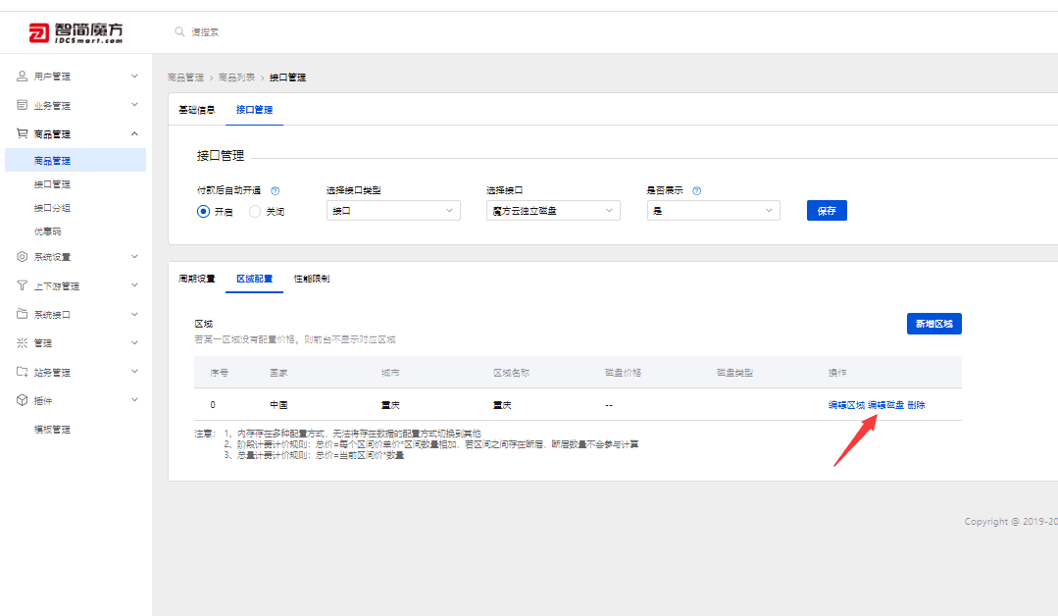The width and height of the screenshot is (1058, 616).
Task: Click the 重庆 cell under 城市 column
Action: 390,405
